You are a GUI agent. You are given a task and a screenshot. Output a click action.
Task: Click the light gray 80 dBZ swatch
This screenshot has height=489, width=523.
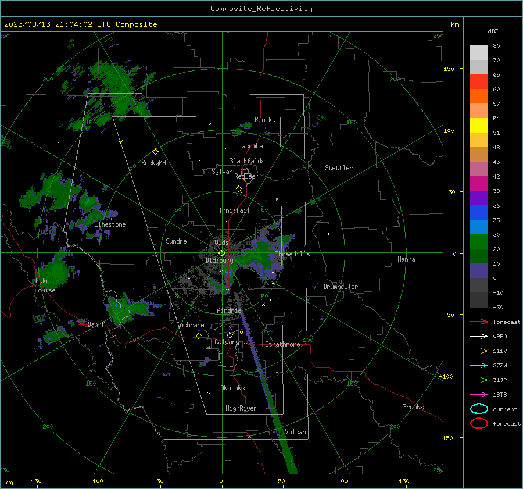tap(479, 52)
